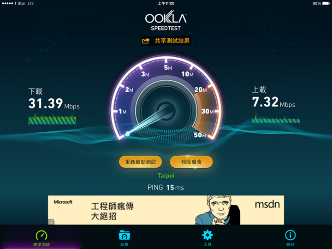Click 移除廣告 remove ads button
Viewport: 332px width, 249px height.
click(191, 162)
